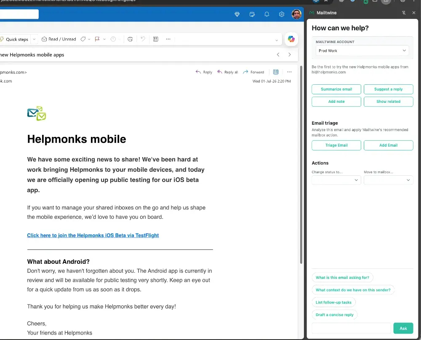
Task: Expand the categorize tag dropdown arrow
Action: [x=89, y=39]
